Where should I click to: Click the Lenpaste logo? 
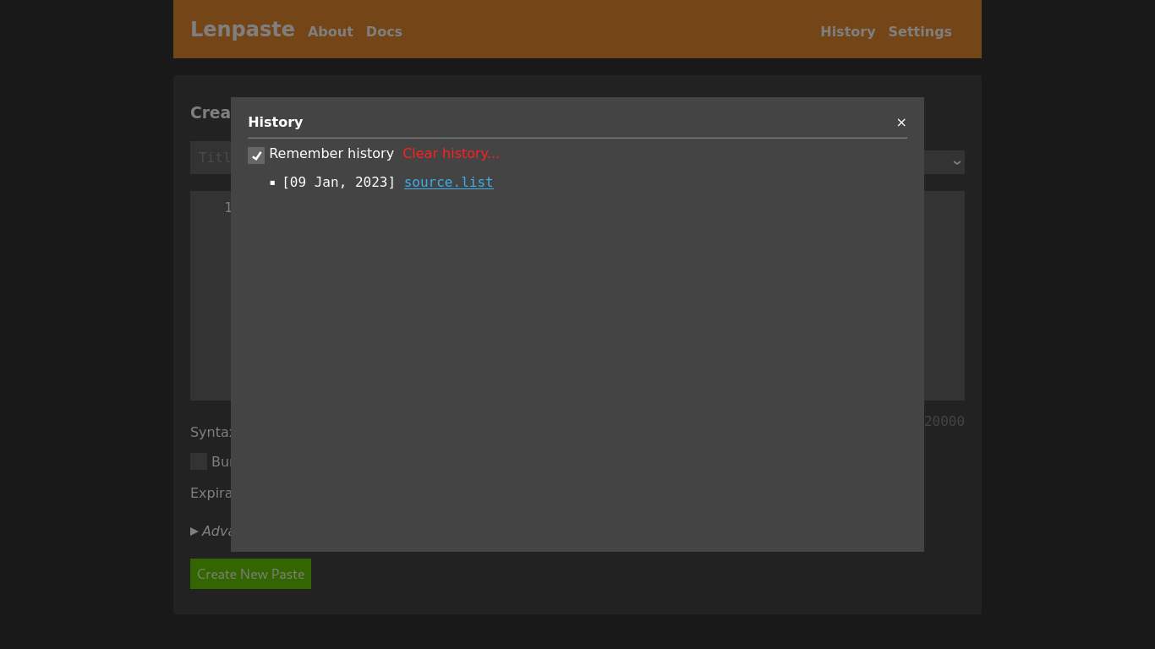coord(243,30)
